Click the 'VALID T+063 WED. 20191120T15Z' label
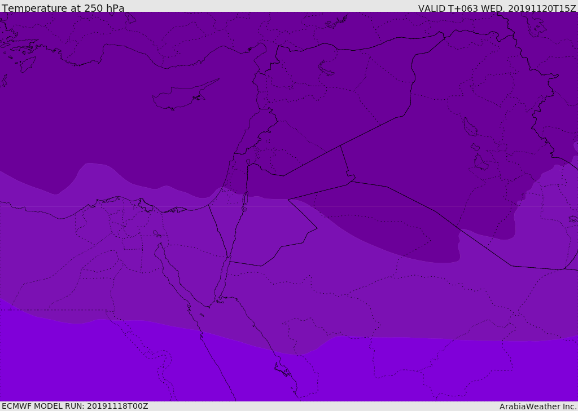 (x=497, y=8)
